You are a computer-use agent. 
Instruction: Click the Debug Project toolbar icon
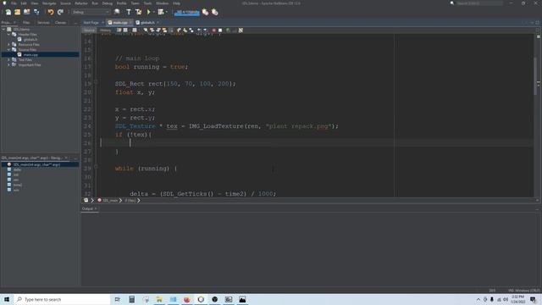coord(161,12)
